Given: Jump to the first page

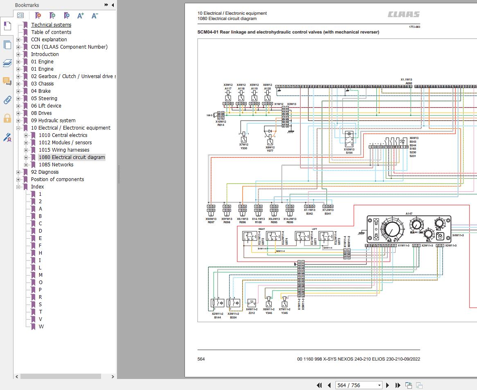Looking at the screenshot, I should [319, 385].
